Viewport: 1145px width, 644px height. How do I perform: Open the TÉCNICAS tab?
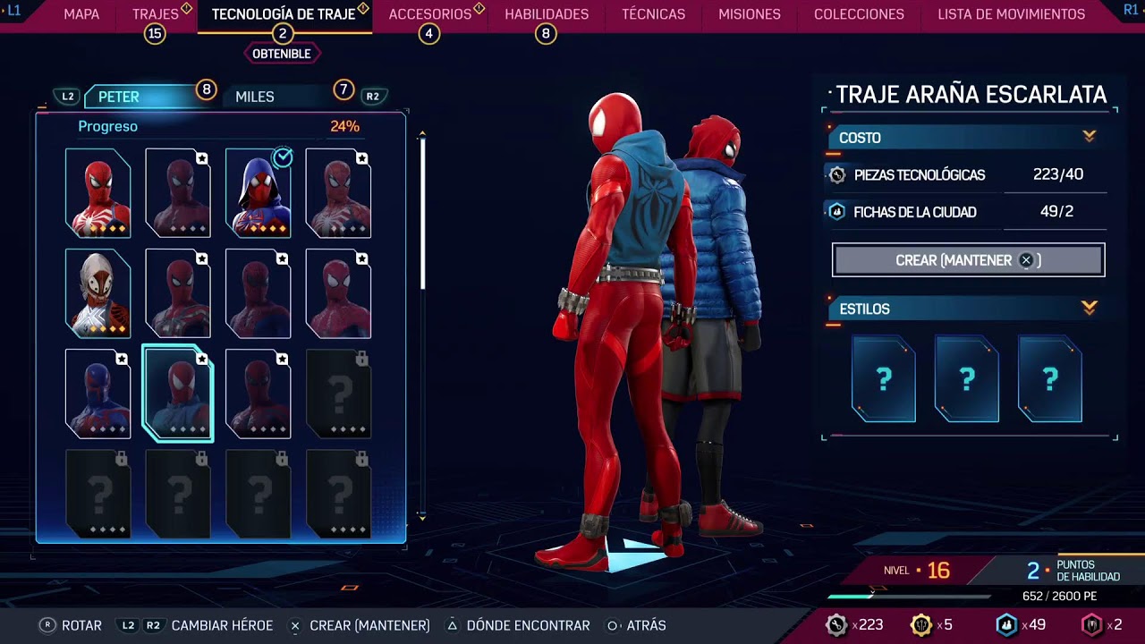[x=653, y=14]
